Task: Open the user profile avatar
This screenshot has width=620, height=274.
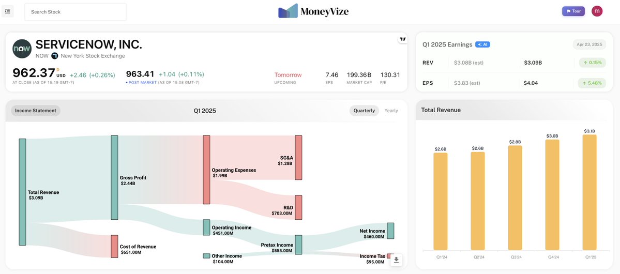Action: click(597, 11)
